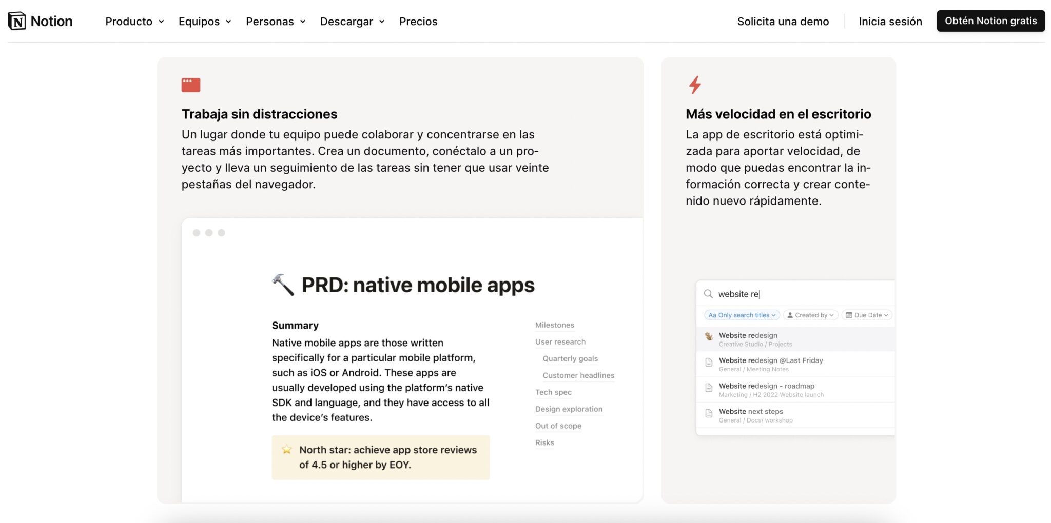1051x523 pixels.
Task: Click the red lightning bolt icon
Action: (x=696, y=85)
